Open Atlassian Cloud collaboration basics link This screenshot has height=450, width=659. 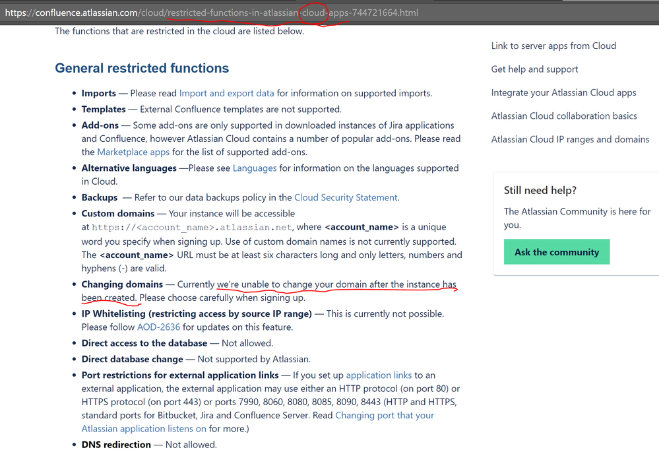tap(564, 115)
